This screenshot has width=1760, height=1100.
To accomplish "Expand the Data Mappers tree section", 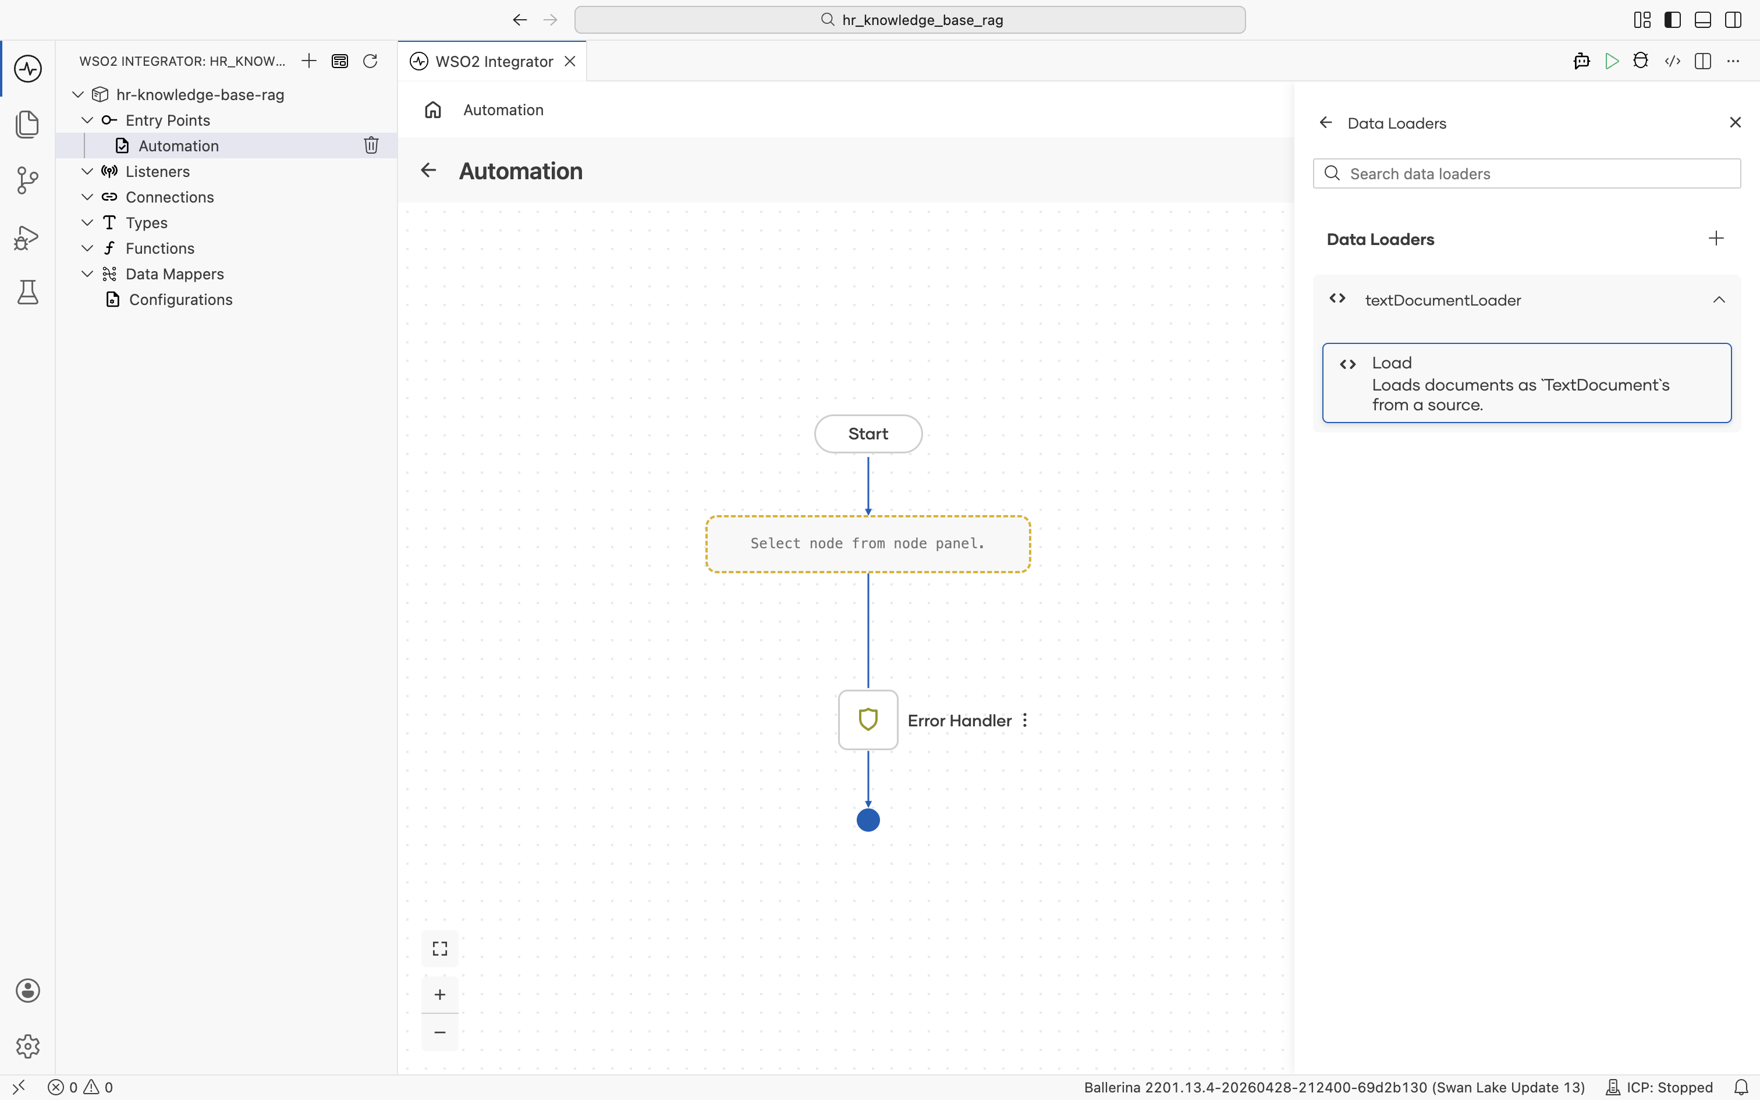I will (x=87, y=274).
